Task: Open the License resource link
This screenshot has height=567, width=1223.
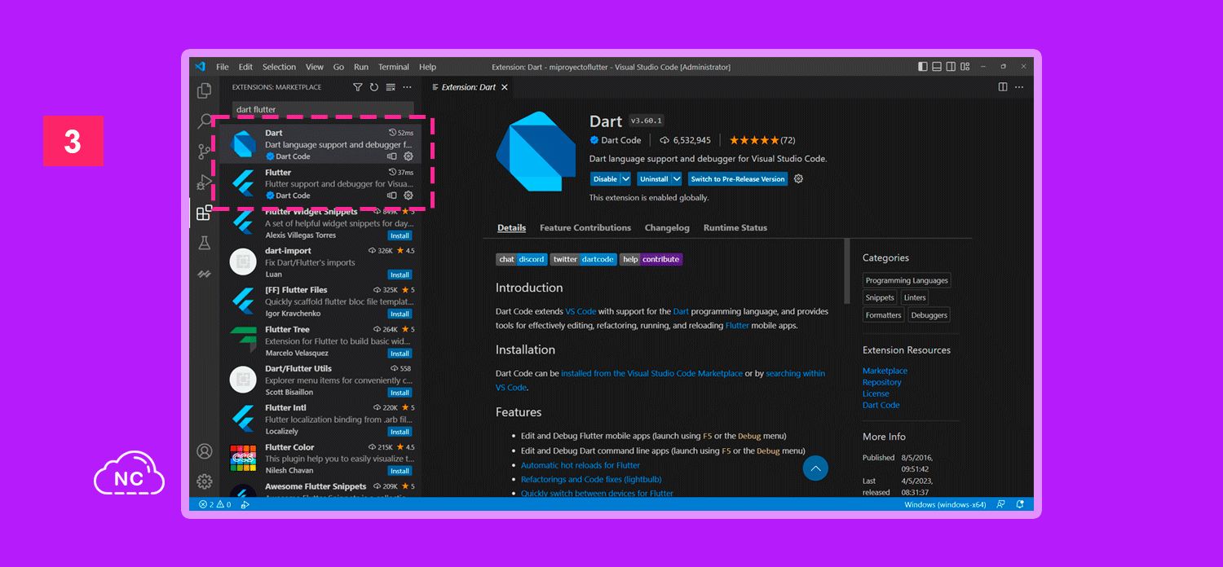Action: [876, 393]
